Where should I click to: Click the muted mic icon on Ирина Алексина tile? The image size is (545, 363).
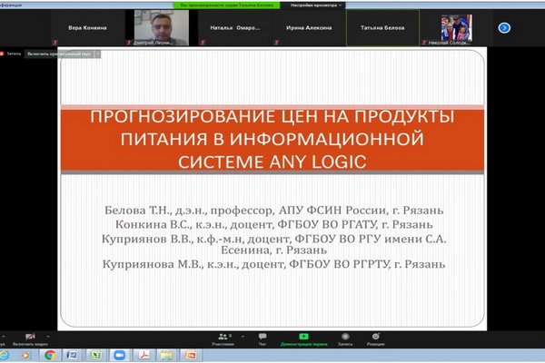click(x=276, y=43)
